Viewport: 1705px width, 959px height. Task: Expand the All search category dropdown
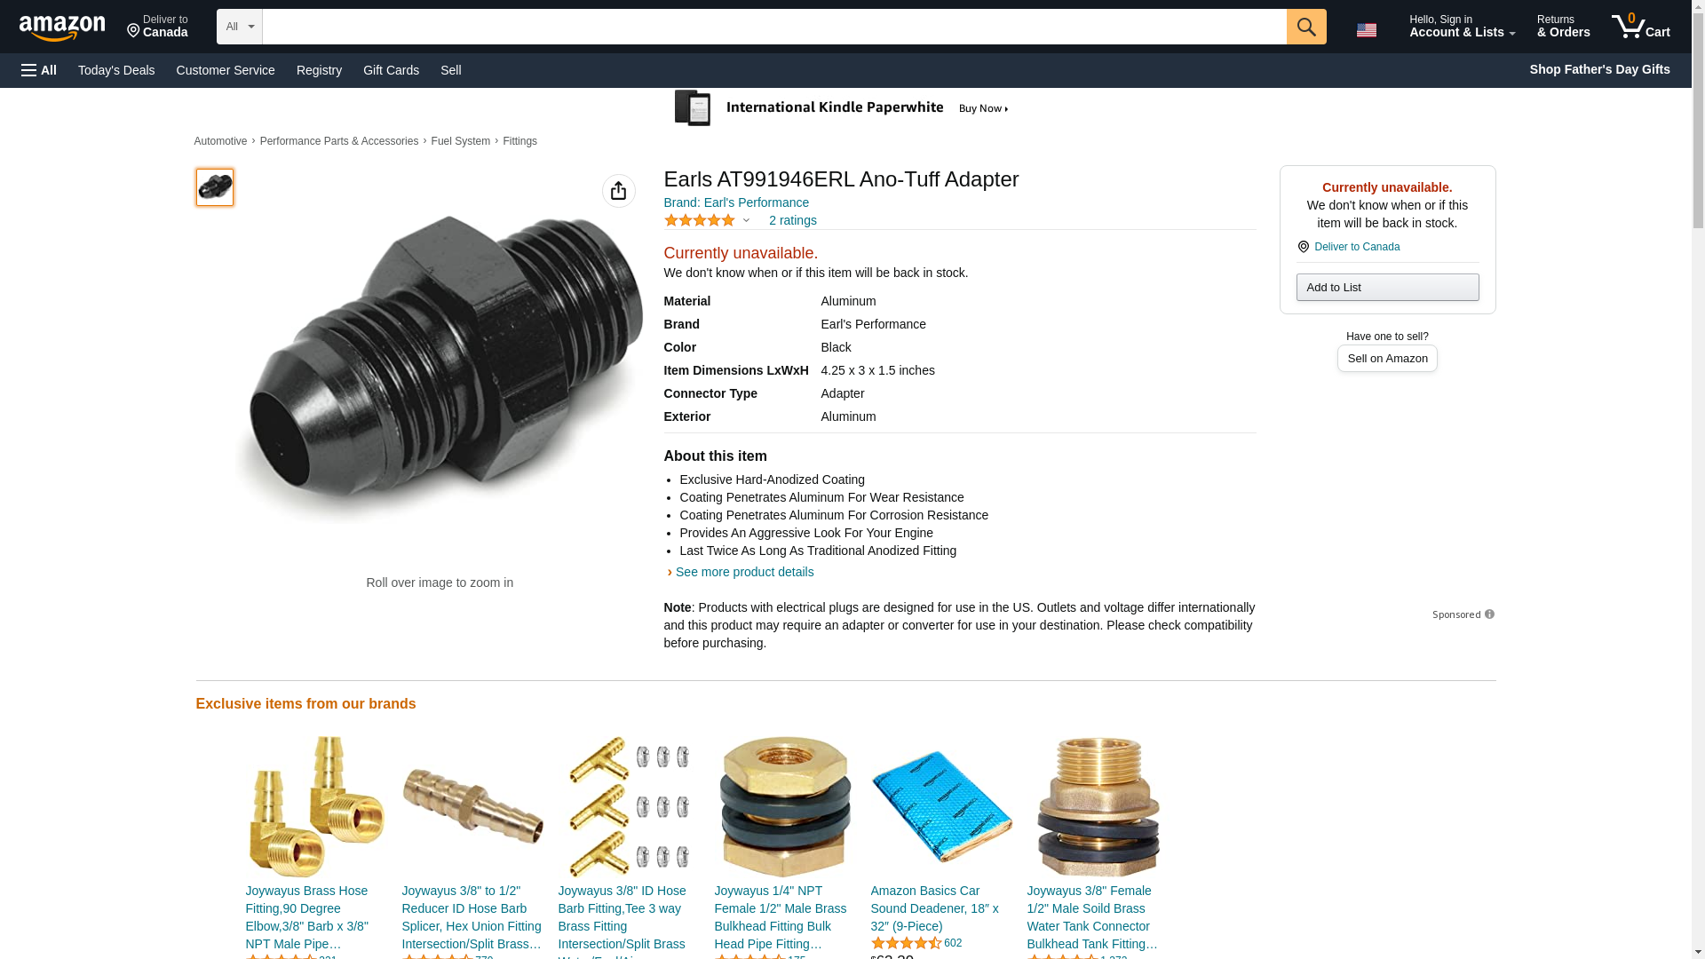[x=240, y=27]
